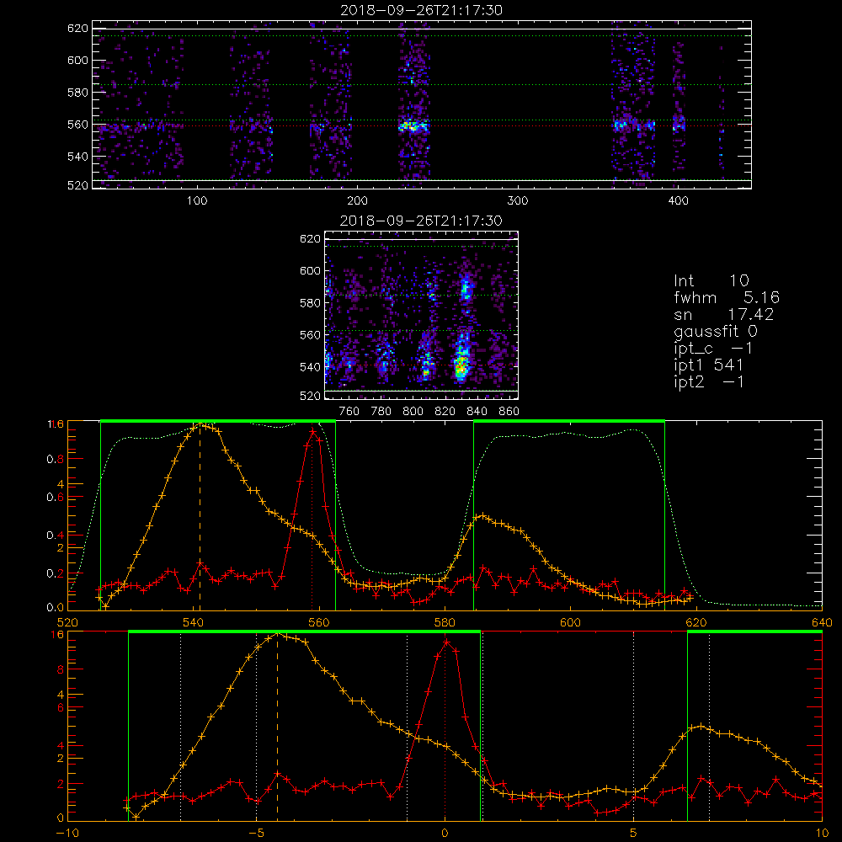Image resolution: width=842 pixels, height=842 pixels.
Task: Click x-axis label -10 of the bottom plot
Action: pyautogui.click(x=67, y=833)
